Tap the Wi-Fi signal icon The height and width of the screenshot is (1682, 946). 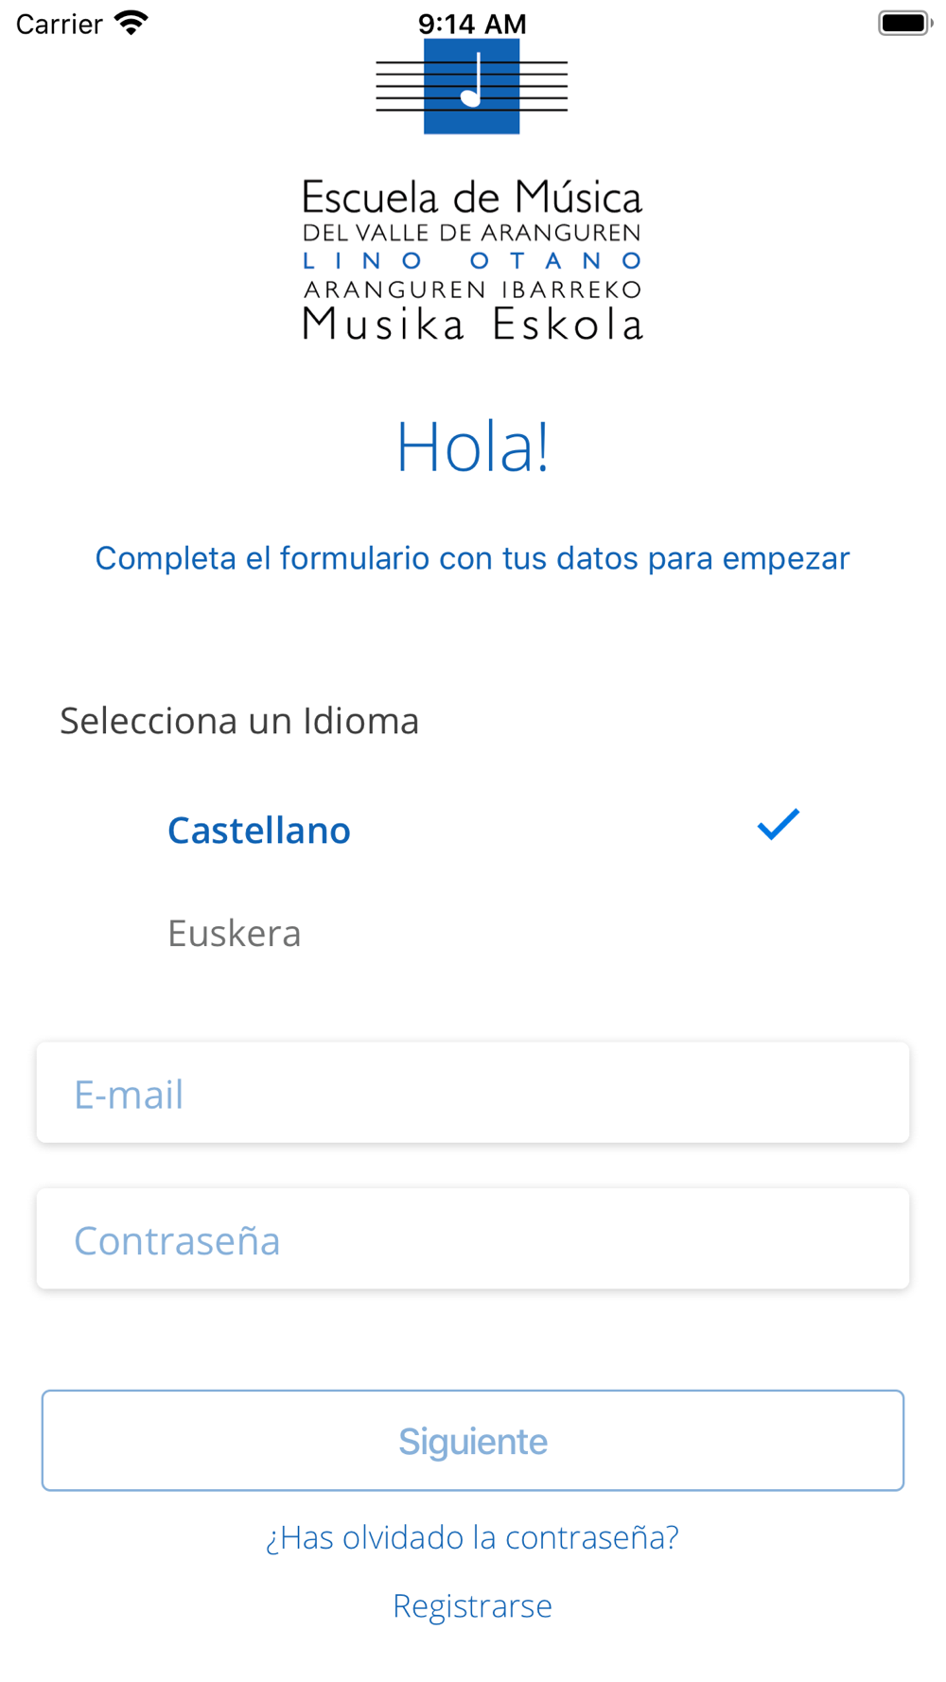(131, 23)
